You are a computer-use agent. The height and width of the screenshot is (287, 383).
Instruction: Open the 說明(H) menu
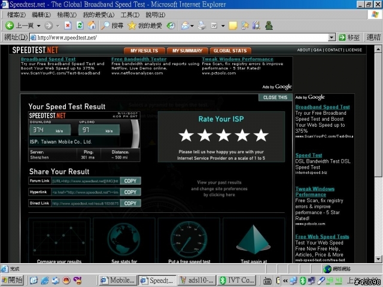(x=156, y=15)
